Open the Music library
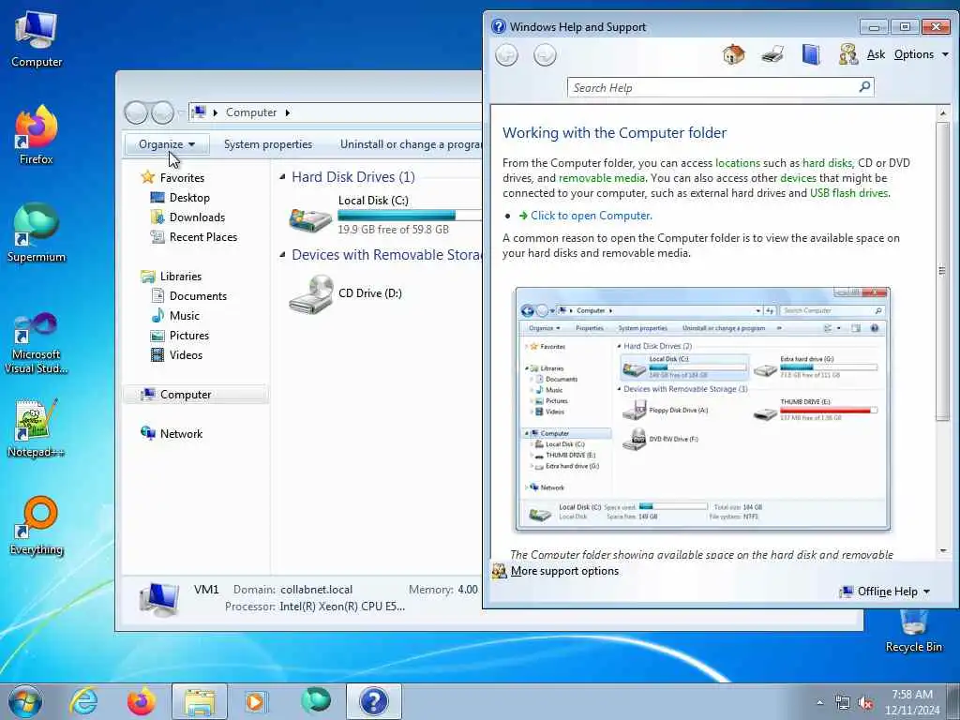 coord(185,316)
